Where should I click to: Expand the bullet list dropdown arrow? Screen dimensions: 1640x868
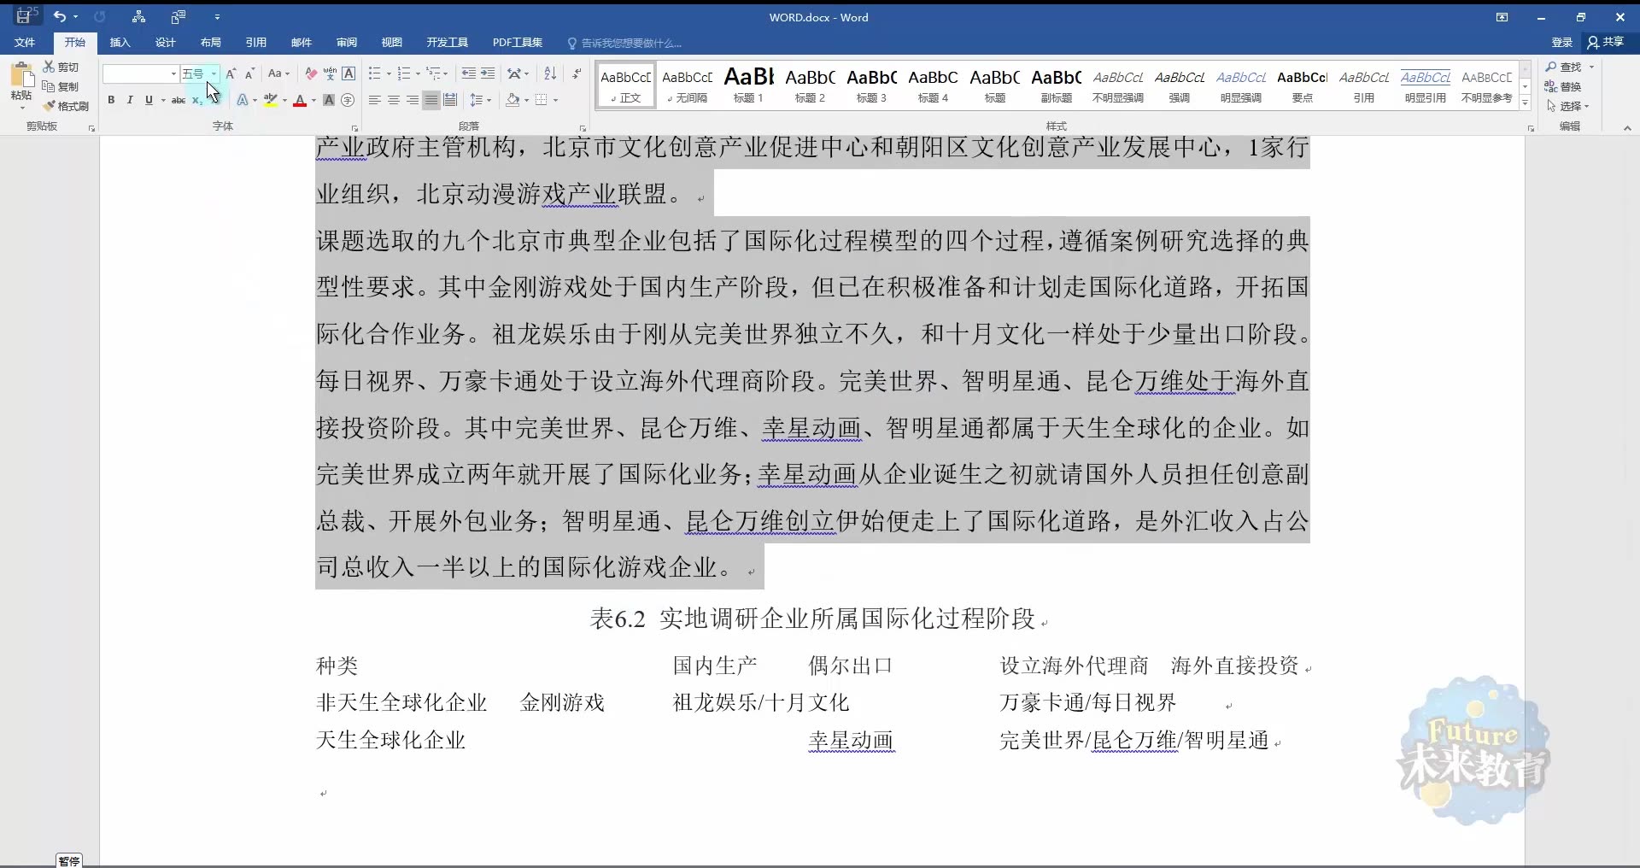(x=389, y=74)
